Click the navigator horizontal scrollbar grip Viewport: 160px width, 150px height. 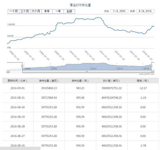[87, 72]
